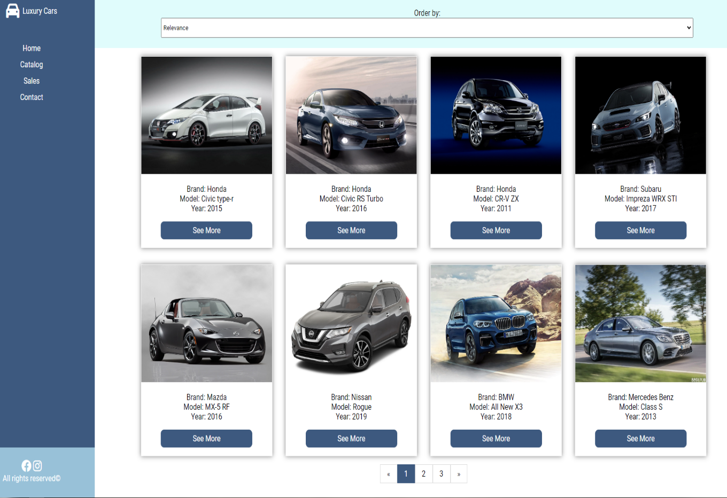Click See More for Civic RS Turbo
The image size is (727, 498).
coord(351,230)
